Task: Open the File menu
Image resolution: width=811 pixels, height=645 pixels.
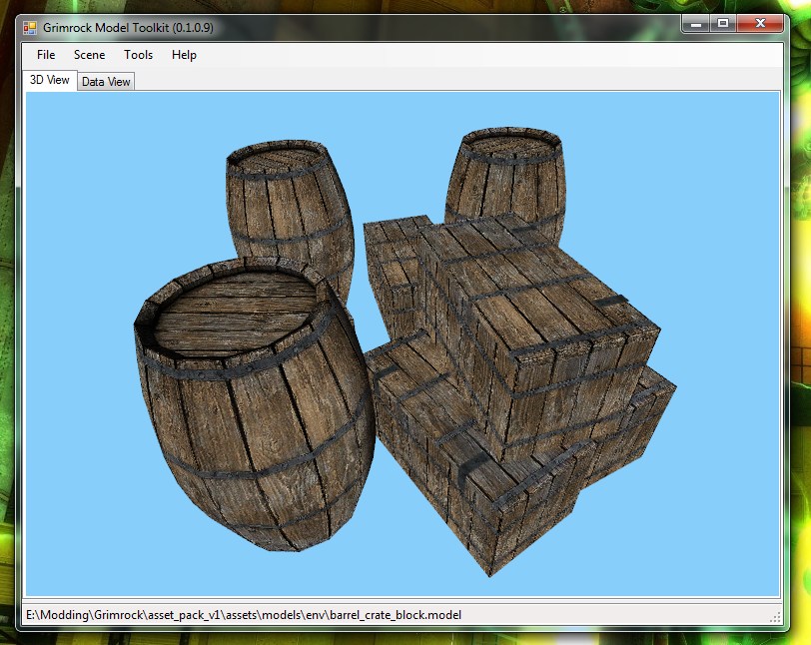Action: click(x=46, y=55)
